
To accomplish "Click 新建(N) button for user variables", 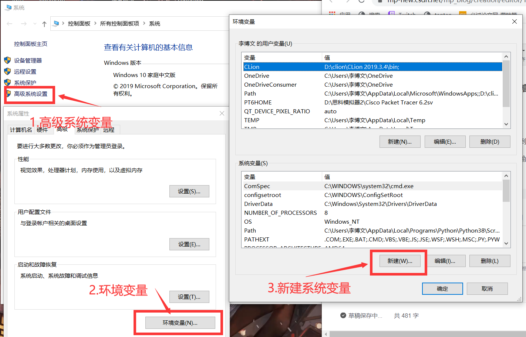I will [x=400, y=142].
